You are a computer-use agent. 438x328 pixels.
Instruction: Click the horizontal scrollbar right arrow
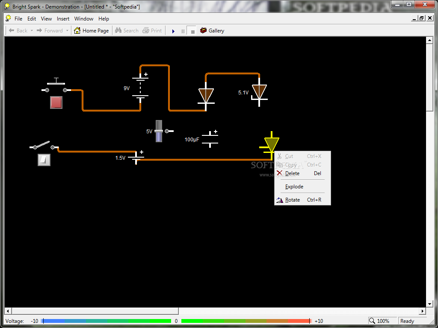tap(423, 311)
